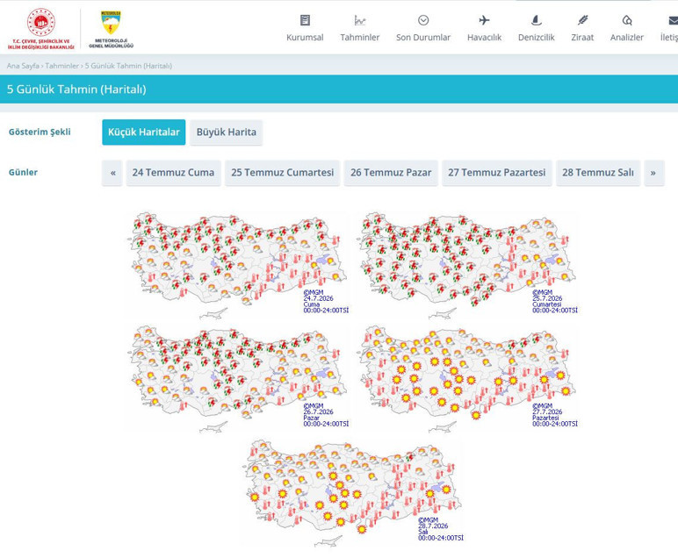Open Ana Sayfa breadcrumb link
This screenshot has height=558, width=678.
coord(23,66)
